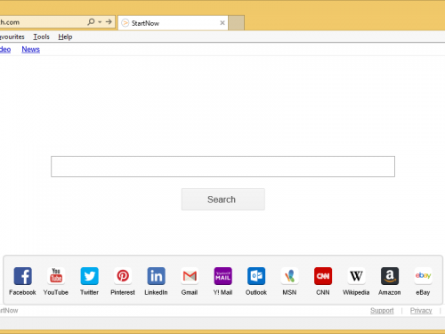The image size is (445, 334).
Task: Click the Amazon text label
Action: (390, 292)
